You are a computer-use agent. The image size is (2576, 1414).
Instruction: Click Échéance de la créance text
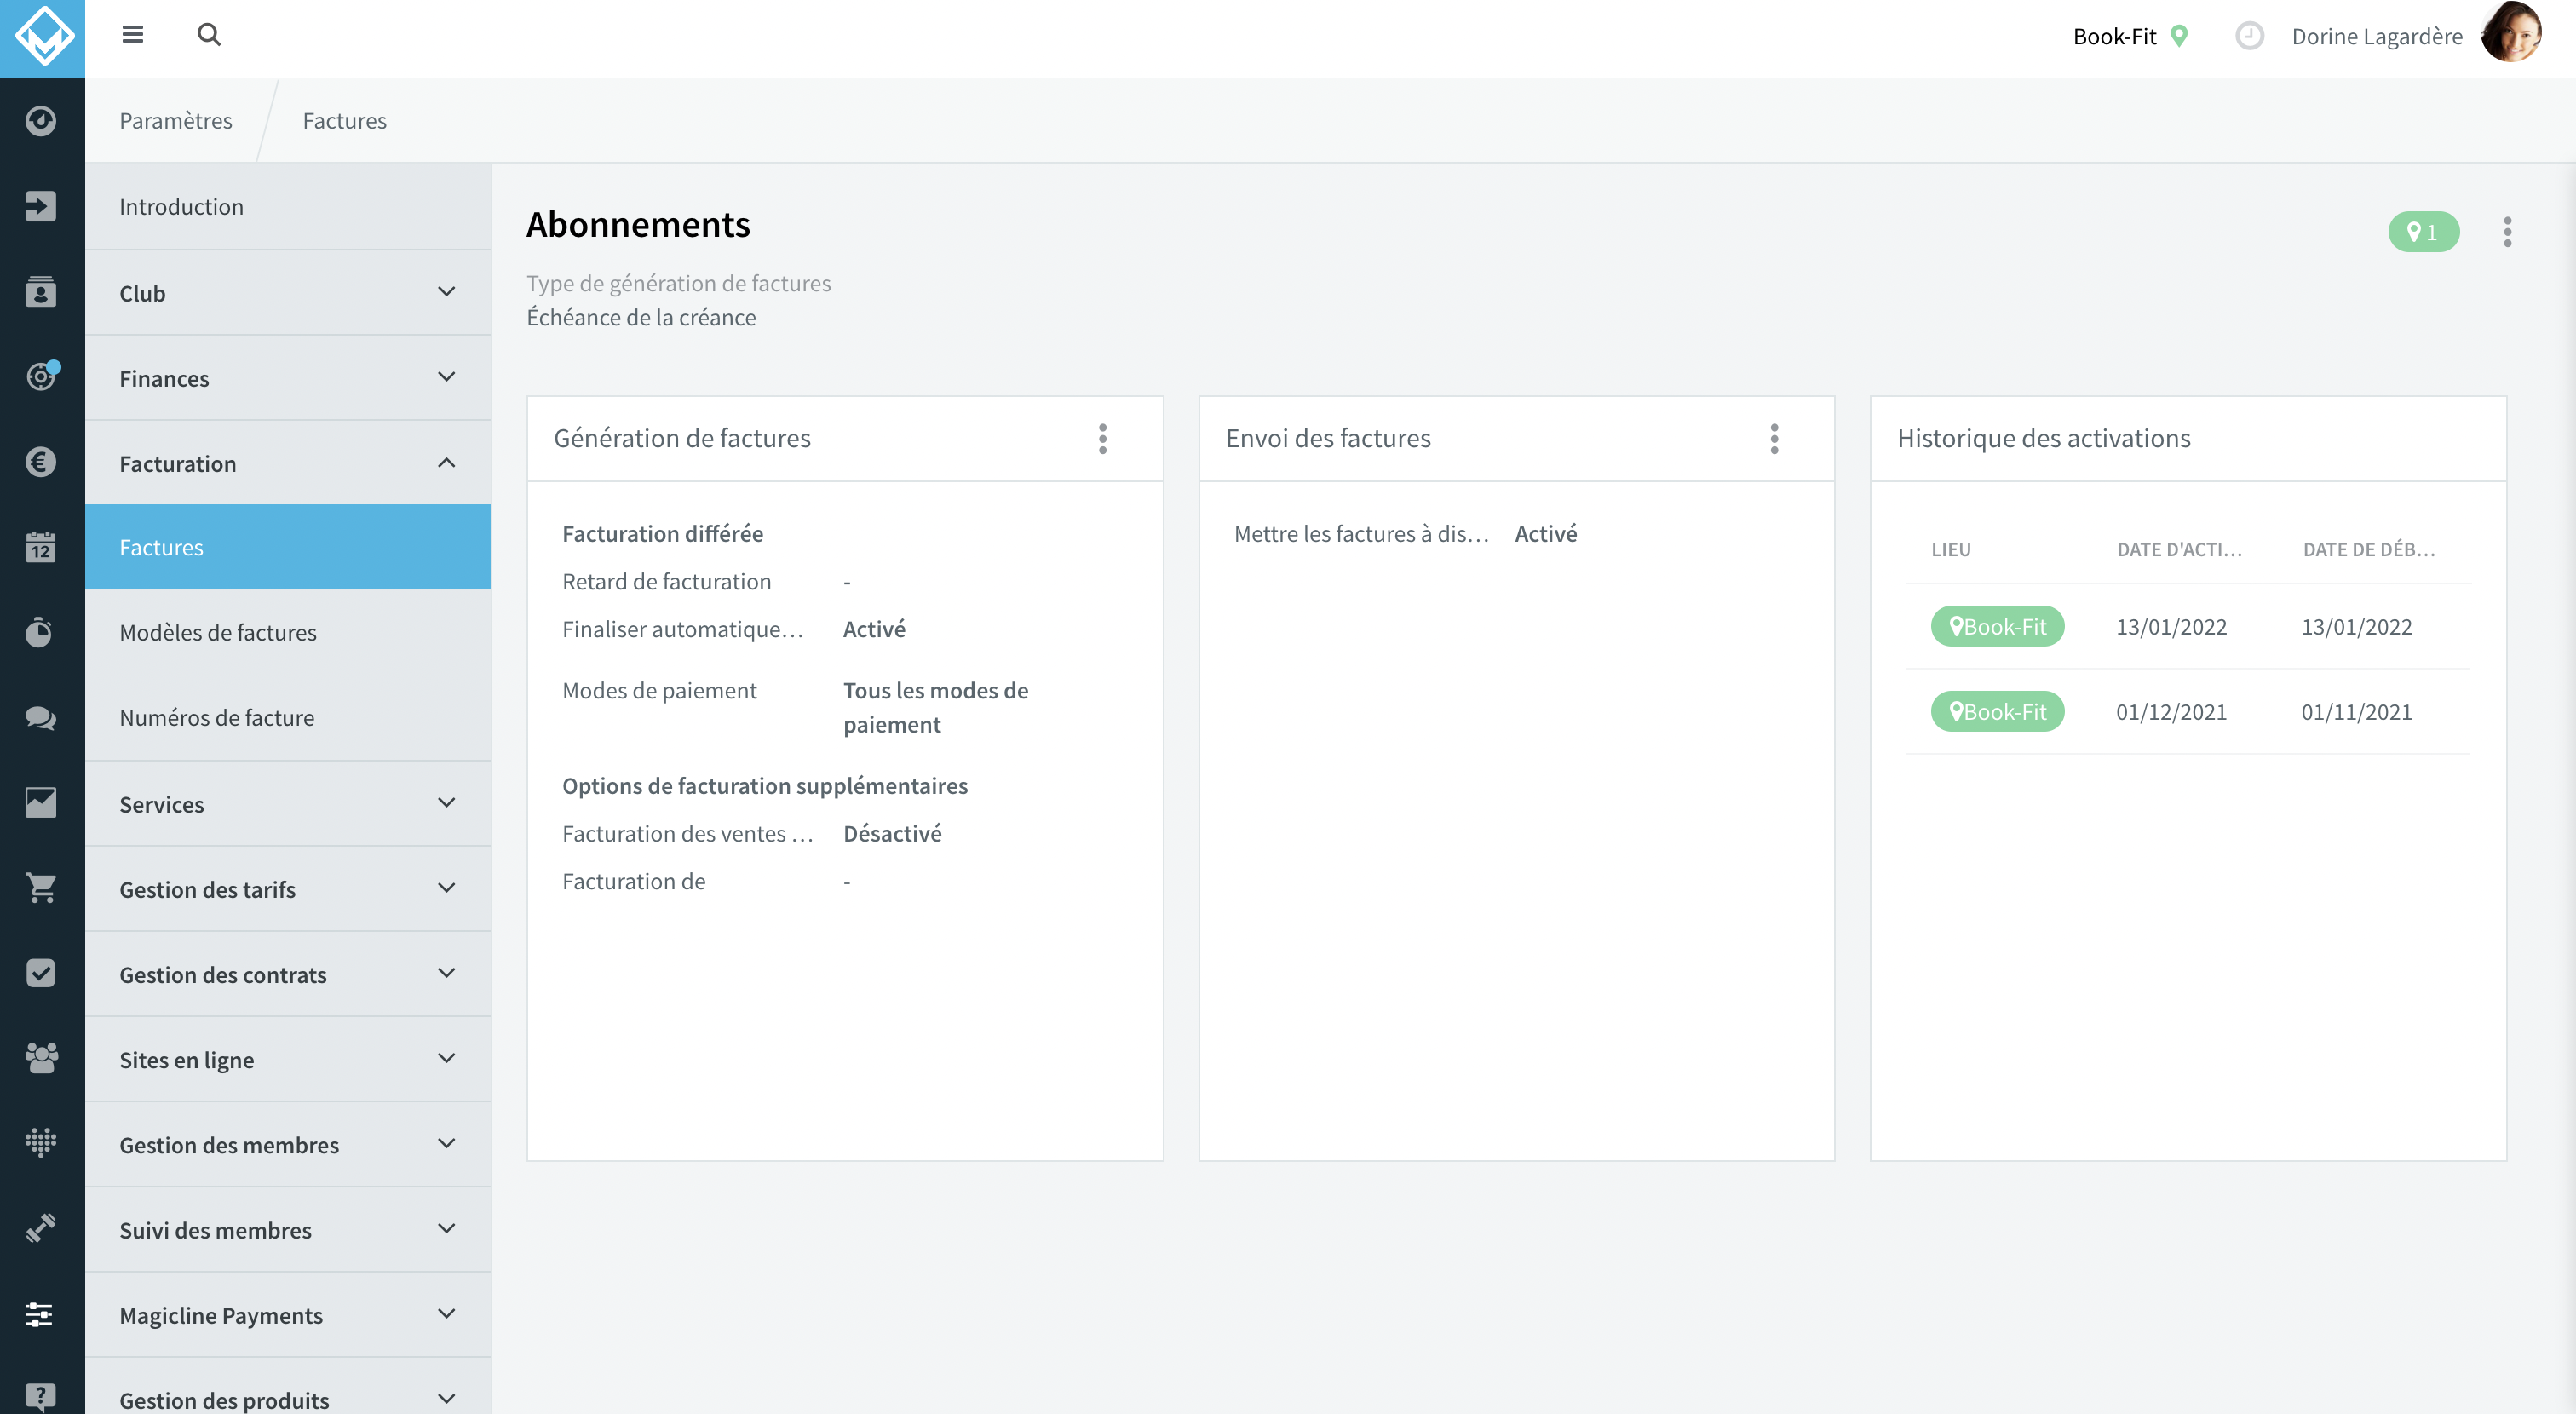[641, 317]
